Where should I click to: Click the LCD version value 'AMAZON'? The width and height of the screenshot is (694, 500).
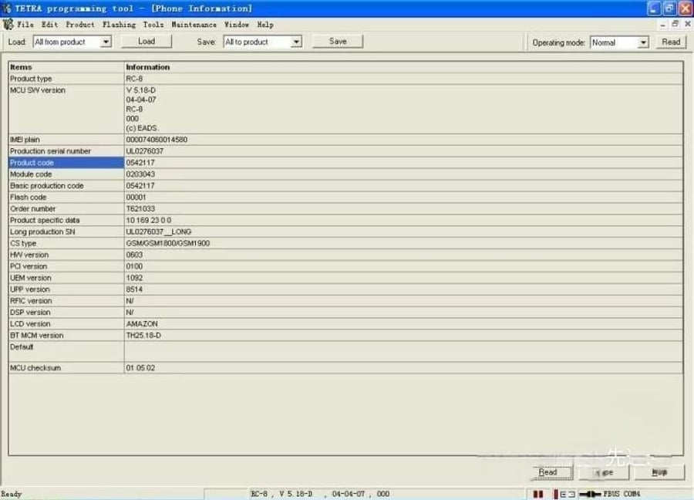[142, 324]
